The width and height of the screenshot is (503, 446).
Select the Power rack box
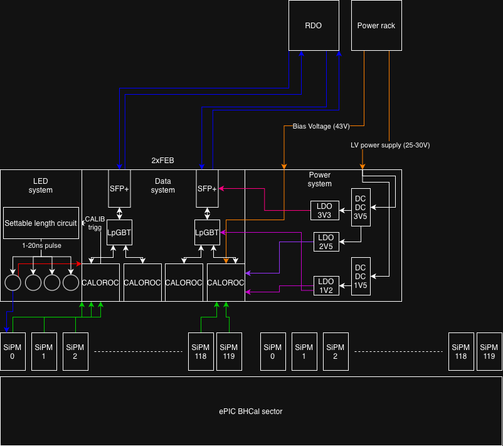point(376,26)
